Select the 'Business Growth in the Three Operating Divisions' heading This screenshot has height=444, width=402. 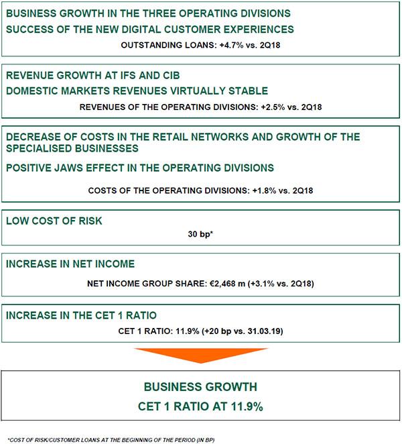148,13
